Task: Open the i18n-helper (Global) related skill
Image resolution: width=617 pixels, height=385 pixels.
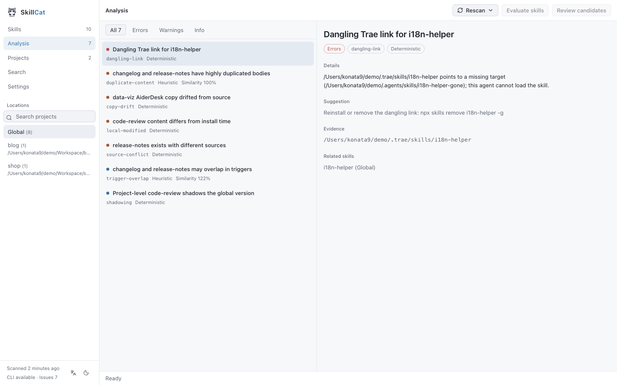Action: pyautogui.click(x=349, y=168)
